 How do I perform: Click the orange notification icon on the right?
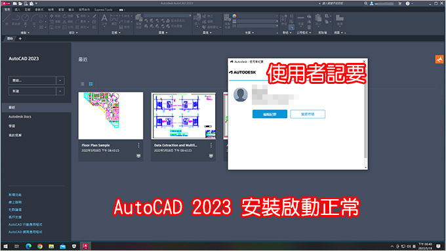(439, 59)
